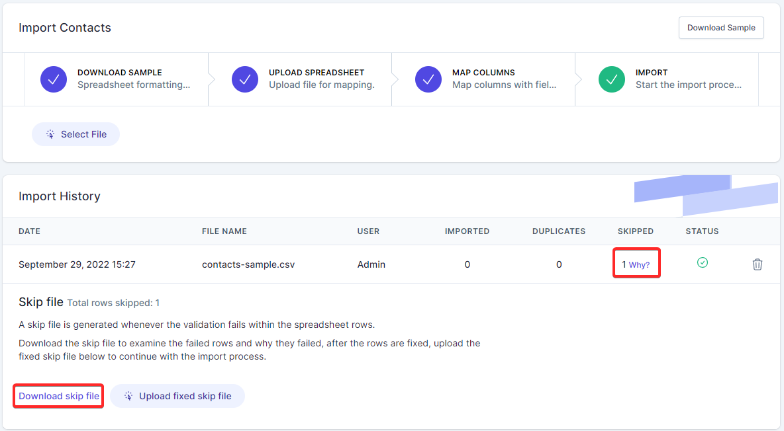Delete the contacts-sample.csv import using trash icon
784x431 pixels.
[x=758, y=264]
